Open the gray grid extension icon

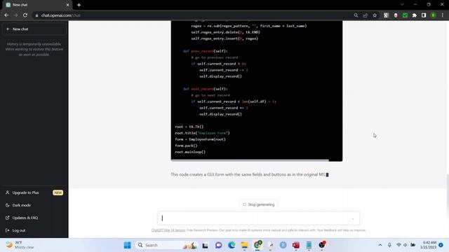(x=386, y=15)
